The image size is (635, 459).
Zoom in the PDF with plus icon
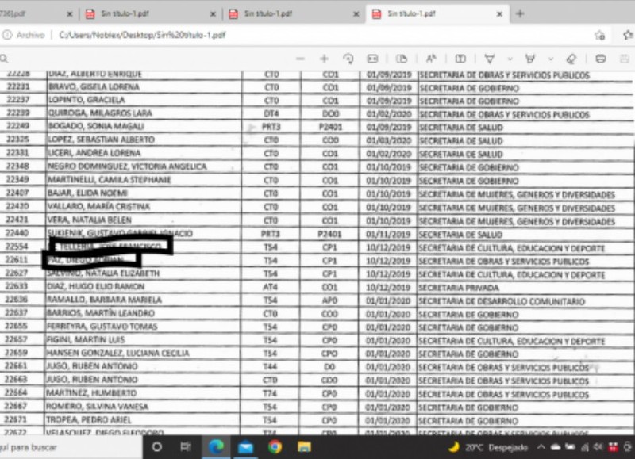[x=324, y=59]
